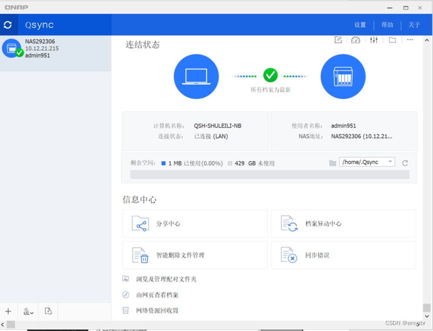Click the sync error document icon
Screen dimensions: 433x331
pos(289,255)
